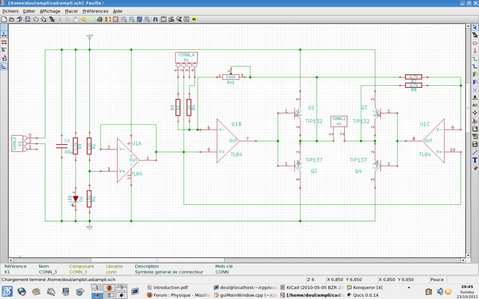Image resolution: width=479 pixels, height=299 pixels.
Task: Select the place wire tool
Action: click(x=475, y=59)
